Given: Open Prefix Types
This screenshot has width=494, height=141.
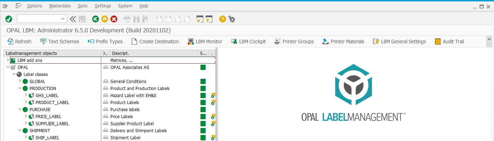Looking at the screenshot, I should (x=105, y=41).
